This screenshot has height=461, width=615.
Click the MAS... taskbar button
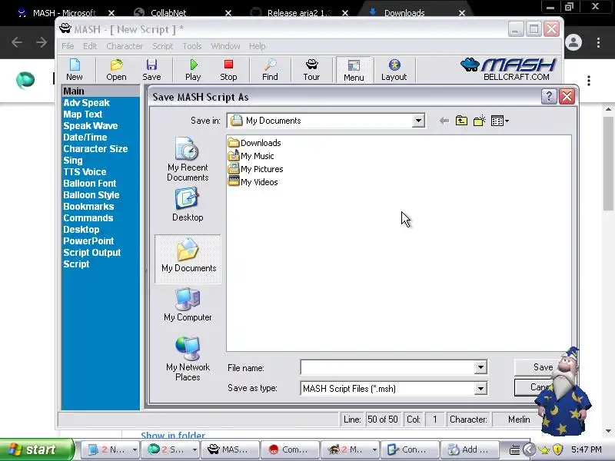[230, 449]
